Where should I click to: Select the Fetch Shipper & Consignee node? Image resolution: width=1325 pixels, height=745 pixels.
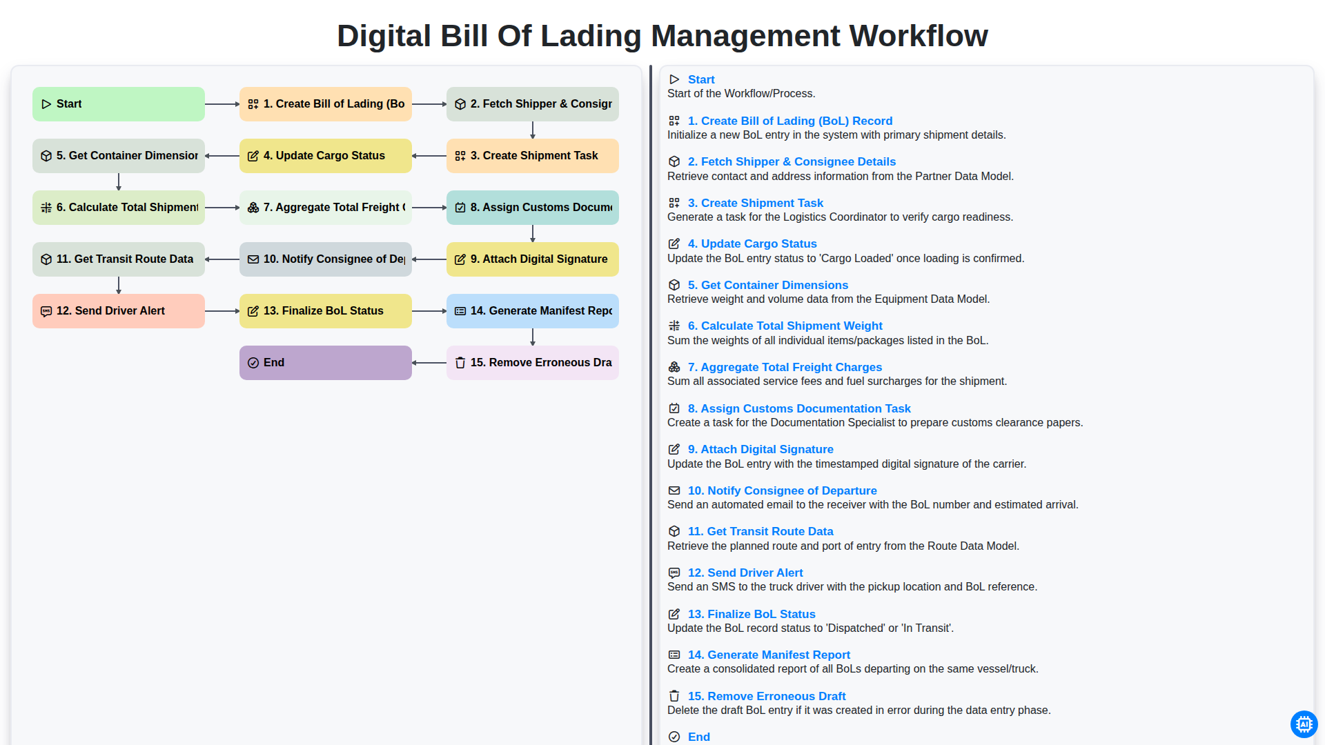coord(533,104)
